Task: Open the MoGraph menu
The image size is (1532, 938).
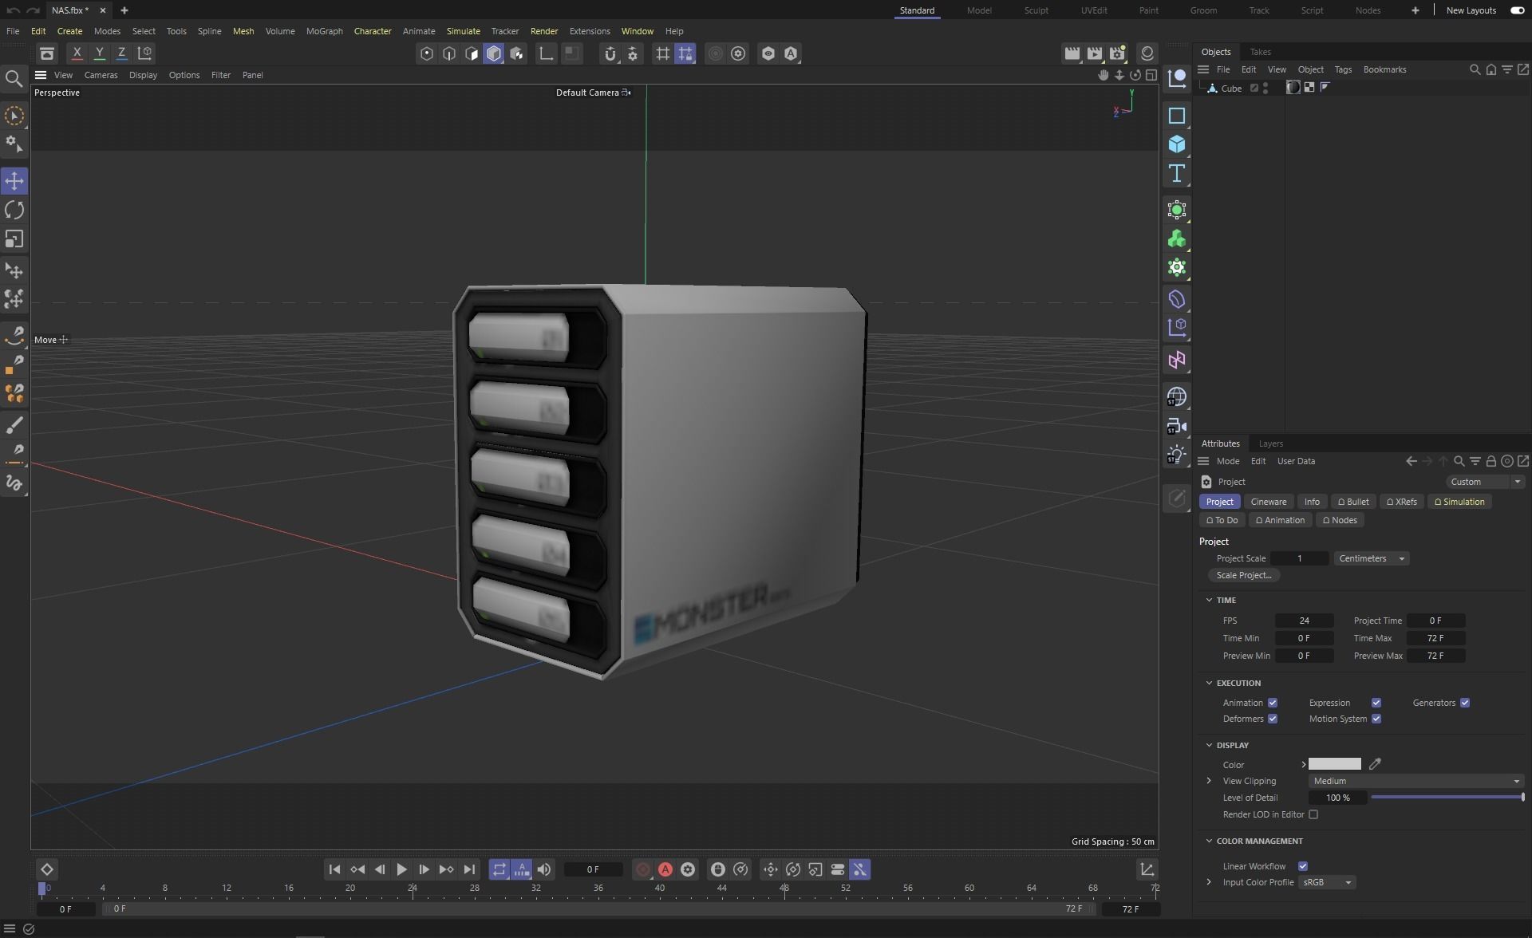Action: pyautogui.click(x=324, y=31)
